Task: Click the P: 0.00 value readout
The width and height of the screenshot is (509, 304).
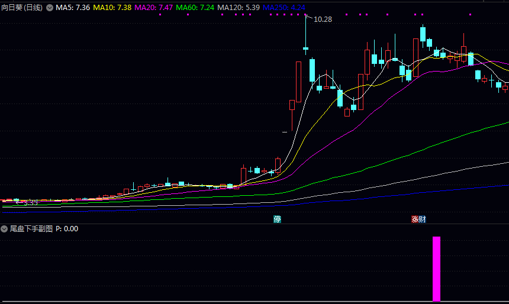Action: coord(67,228)
